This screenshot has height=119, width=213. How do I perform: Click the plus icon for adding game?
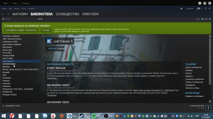click(x=4, y=106)
